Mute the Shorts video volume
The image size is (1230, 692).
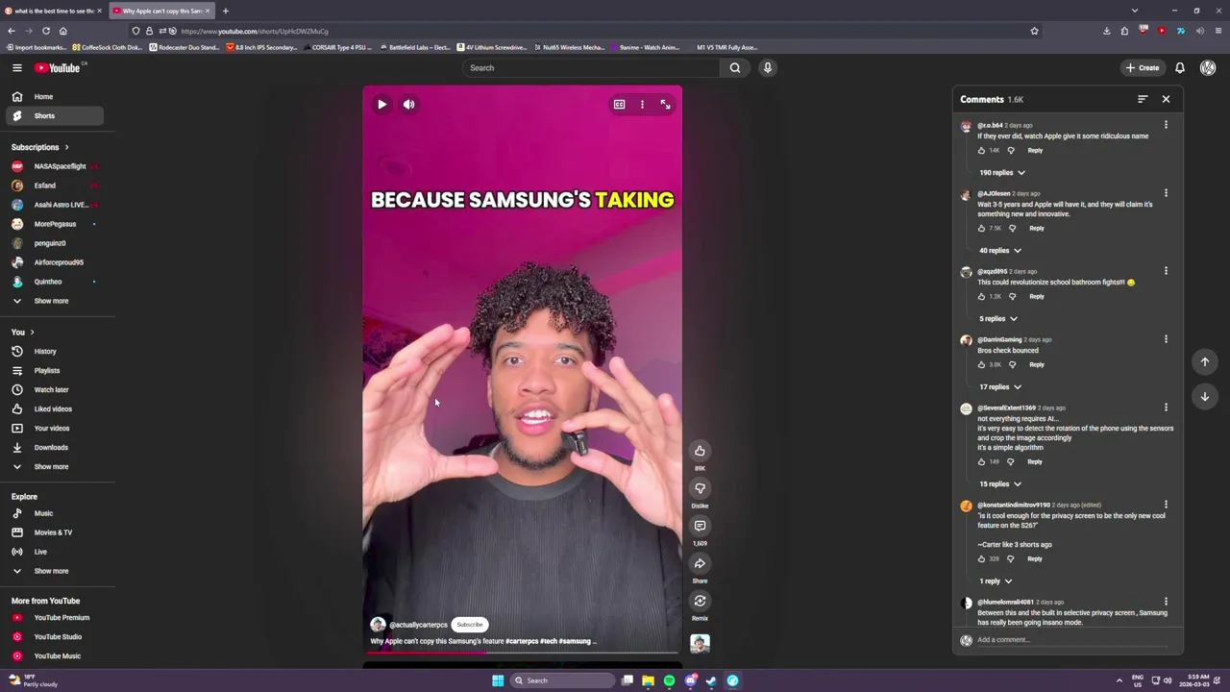click(408, 104)
